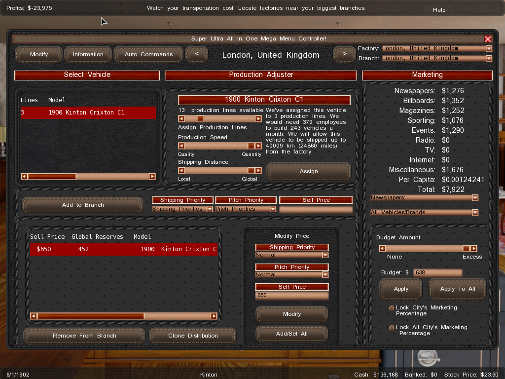Close the Mega Menu Controller window
The width and height of the screenshot is (505, 379).
(x=488, y=39)
